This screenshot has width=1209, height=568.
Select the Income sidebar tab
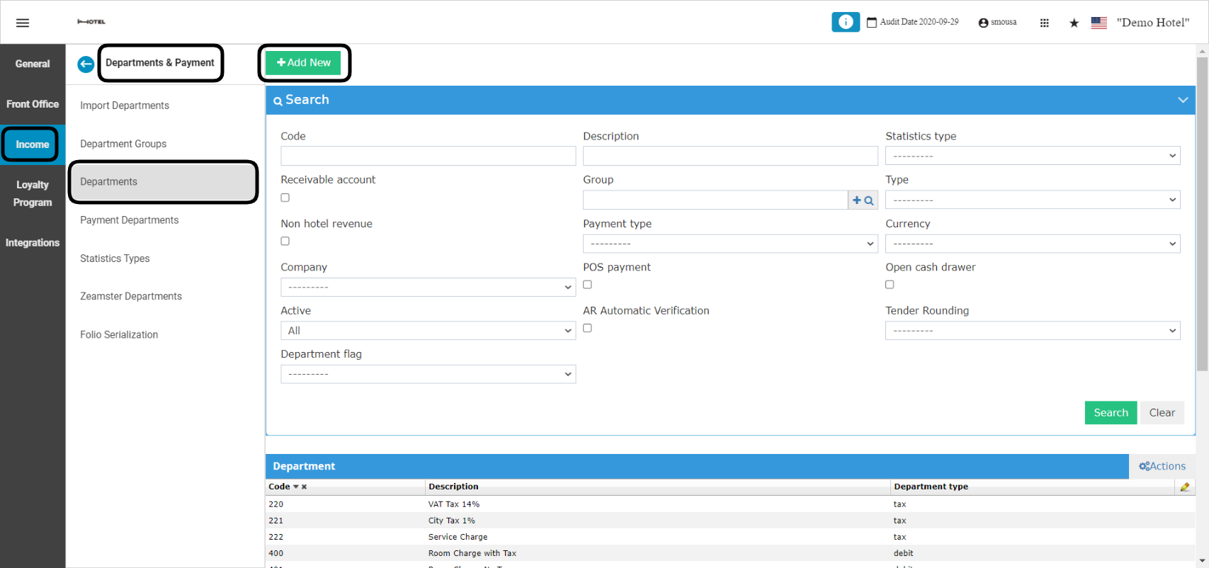point(33,144)
